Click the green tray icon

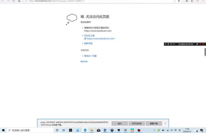(x=159, y=130)
